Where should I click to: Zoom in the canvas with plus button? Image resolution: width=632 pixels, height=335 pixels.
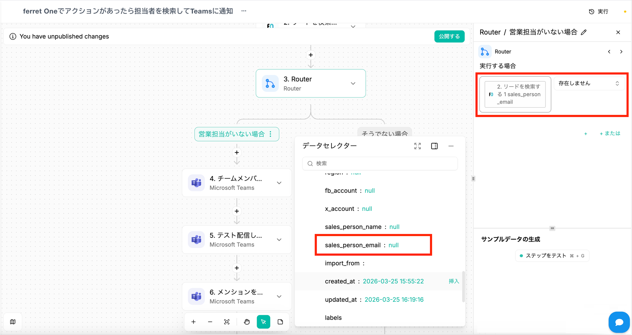click(x=193, y=322)
